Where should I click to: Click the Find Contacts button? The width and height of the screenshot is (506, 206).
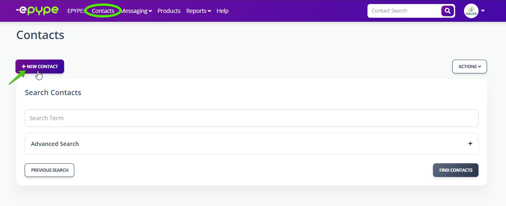(456, 170)
